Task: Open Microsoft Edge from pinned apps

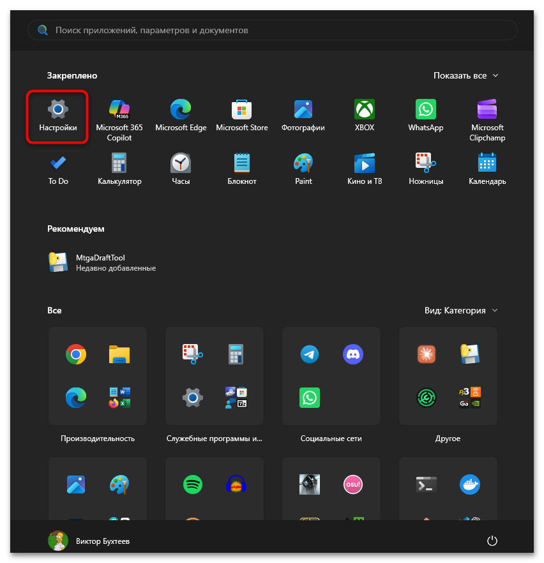Action: point(181,116)
